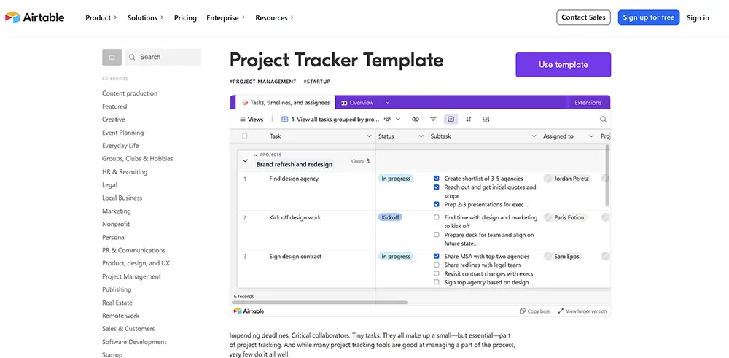
Task: Click the '6 records' count text
Action: [243, 296]
